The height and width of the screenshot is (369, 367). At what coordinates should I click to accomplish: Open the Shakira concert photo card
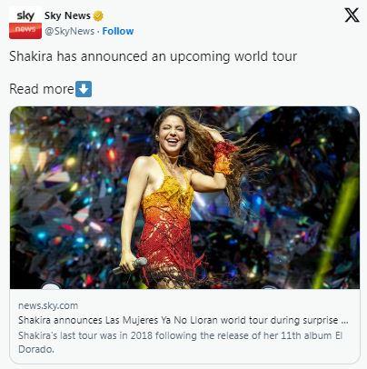pyautogui.click(x=184, y=197)
